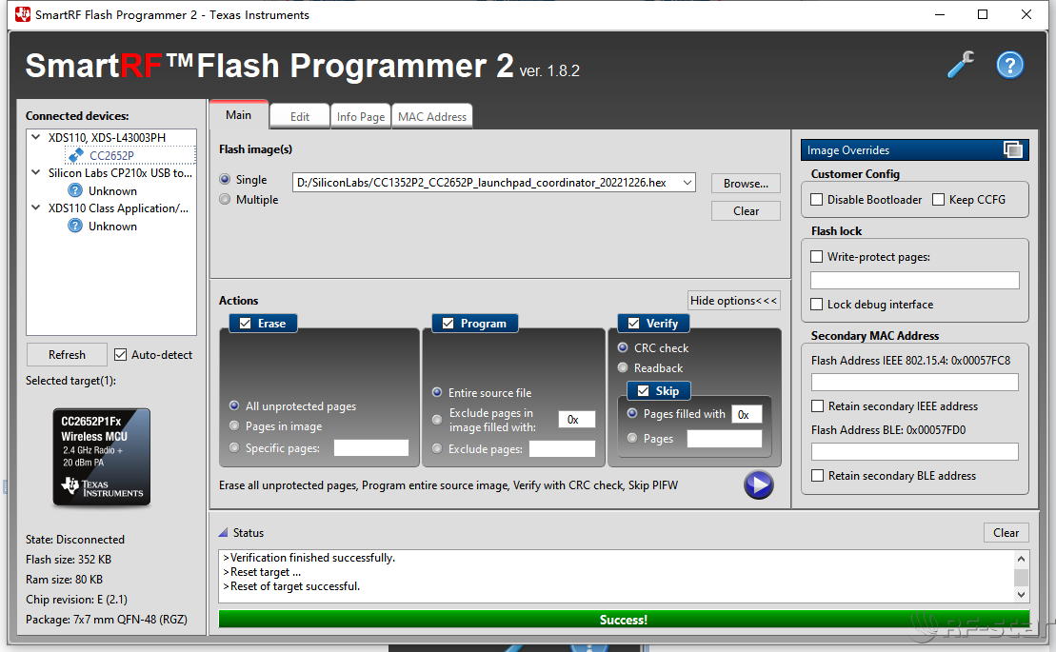The height and width of the screenshot is (652, 1056).
Task: Open help with the question mark icon
Action: click(x=1009, y=65)
